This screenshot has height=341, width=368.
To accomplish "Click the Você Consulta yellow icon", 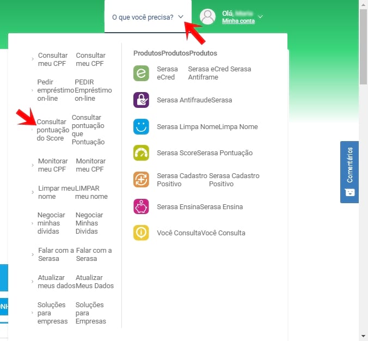I will tap(141, 233).
